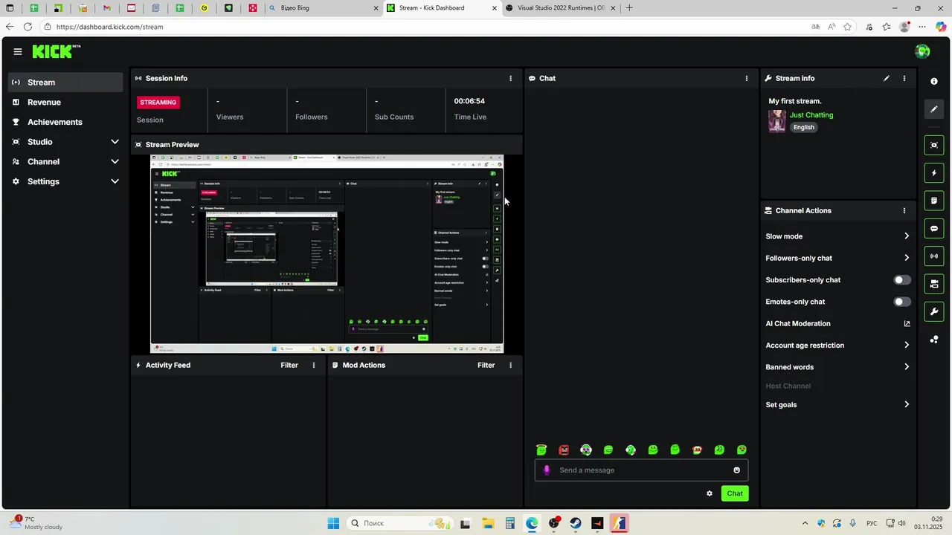Click the camera/host icon in right sidebar
The width and height of the screenshot is (952, 535).
coord(934,284)
